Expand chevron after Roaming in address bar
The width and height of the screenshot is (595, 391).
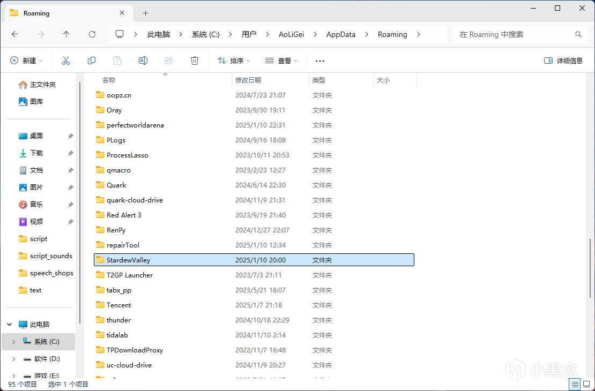[x=419, y=34]
